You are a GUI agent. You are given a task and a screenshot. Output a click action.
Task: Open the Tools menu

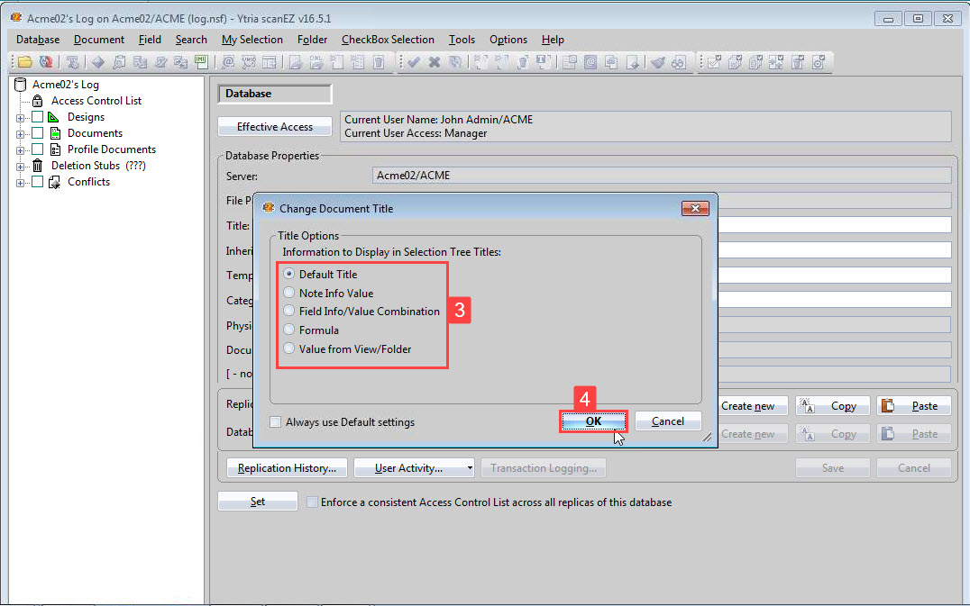coord(462,40)
